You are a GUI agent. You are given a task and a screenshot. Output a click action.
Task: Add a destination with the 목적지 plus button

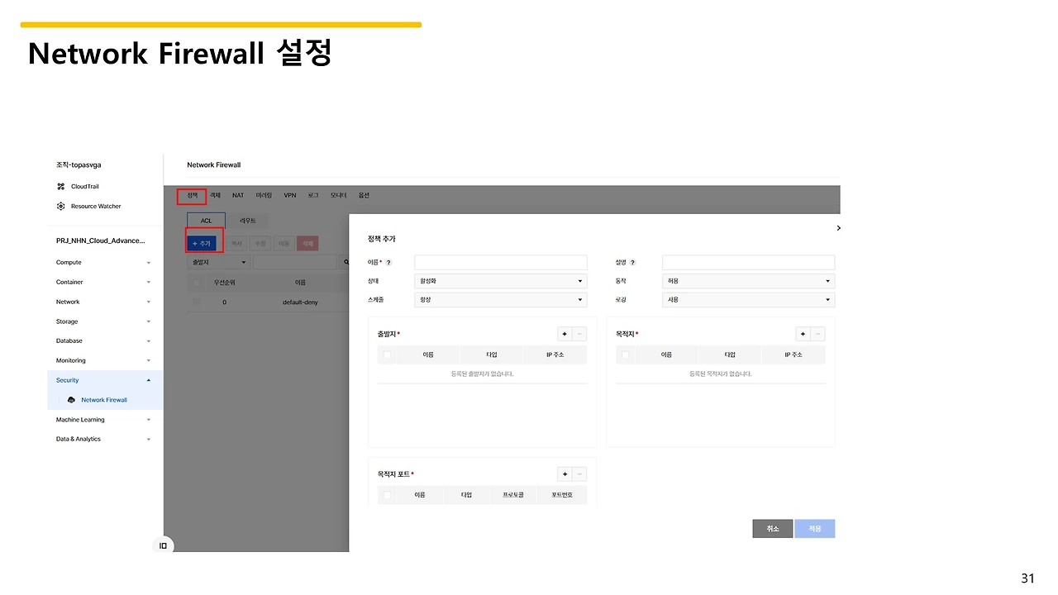coord(803,334)
